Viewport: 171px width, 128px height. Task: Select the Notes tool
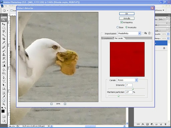pyautogui.click(x=4, y=93)
